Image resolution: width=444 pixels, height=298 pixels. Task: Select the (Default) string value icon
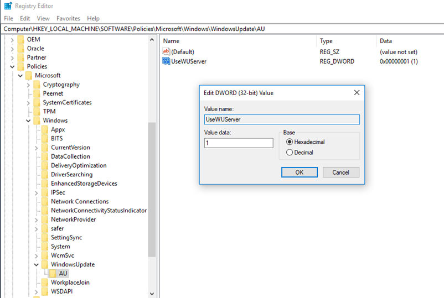tap(166, 52)
